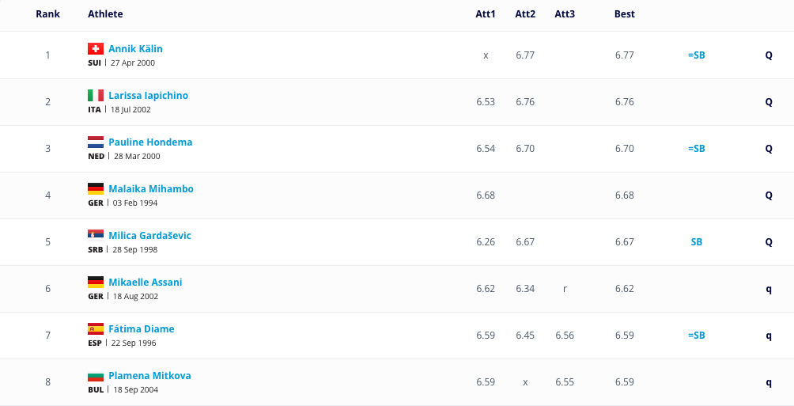Image resolution: width=794 pixels, height=406 pixels.
Task: Go to Milica Gardaševic's athlete page
Action: click(149, 236)
